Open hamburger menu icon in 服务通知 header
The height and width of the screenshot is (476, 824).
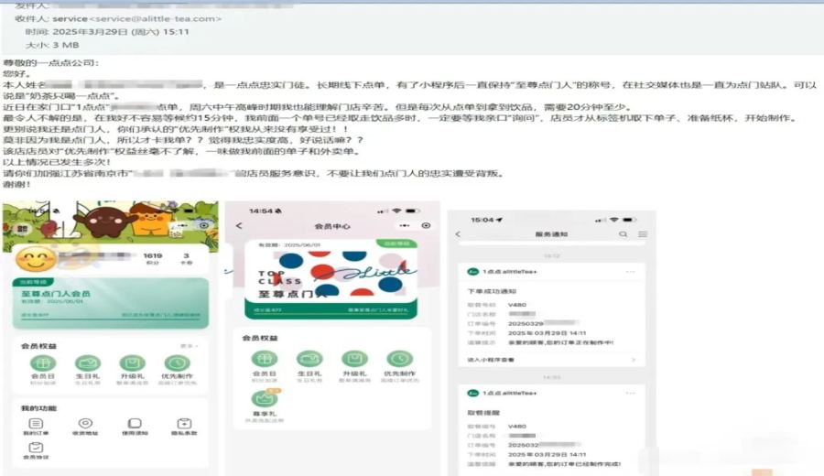click(x=643, y=234)
